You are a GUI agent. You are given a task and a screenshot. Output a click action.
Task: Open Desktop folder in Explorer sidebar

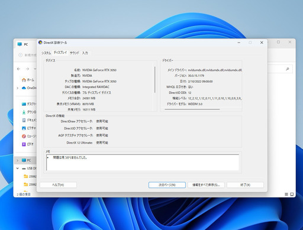(29, 104)
